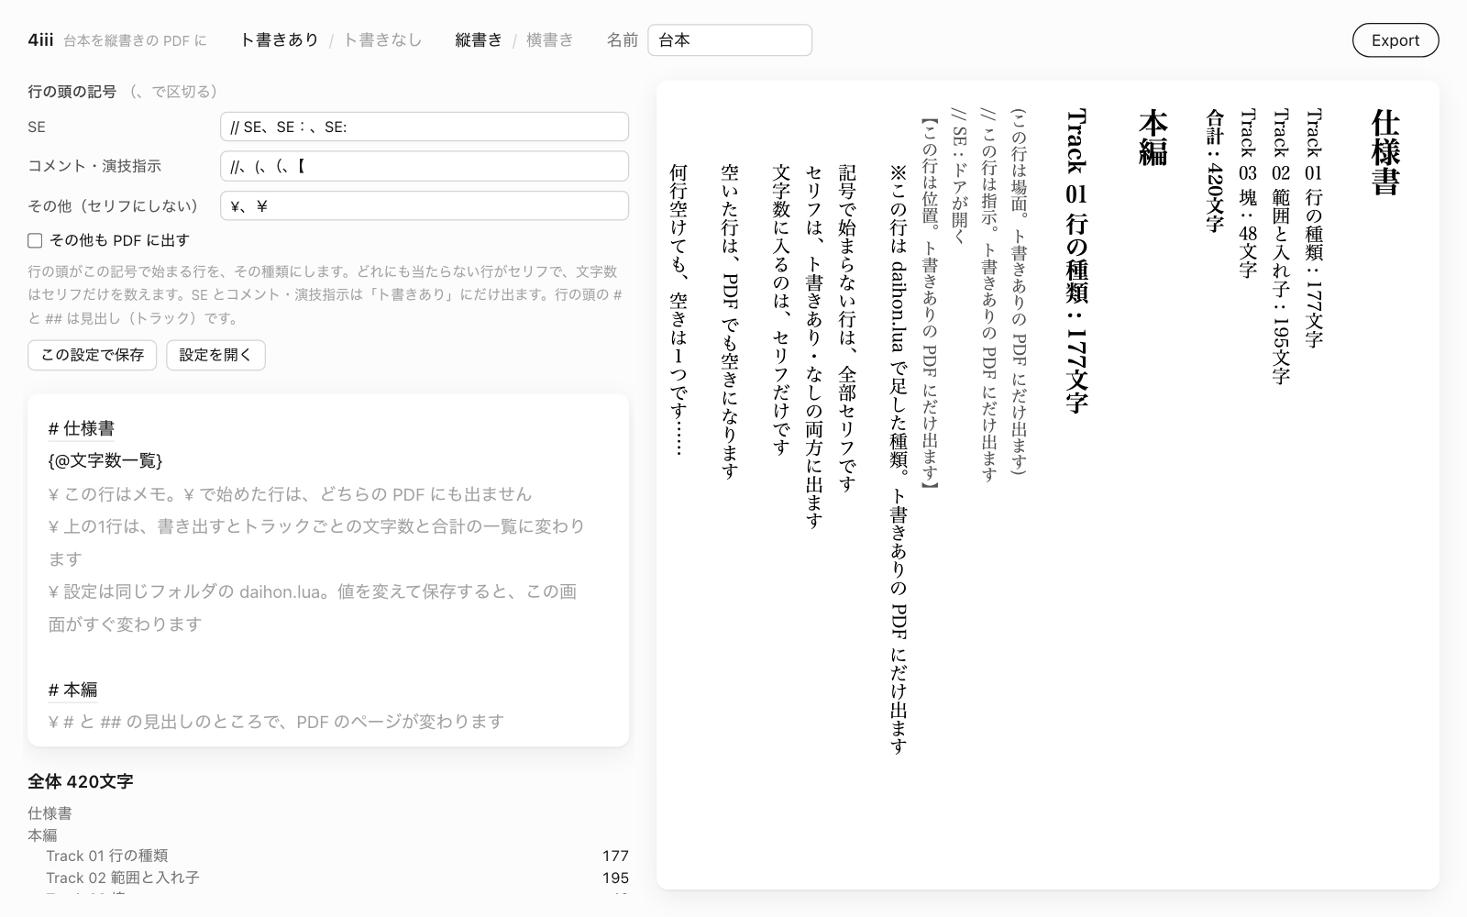Switch to ト書きなし mode
This screenshot has height=917, width=1467.
click(382, 40)
